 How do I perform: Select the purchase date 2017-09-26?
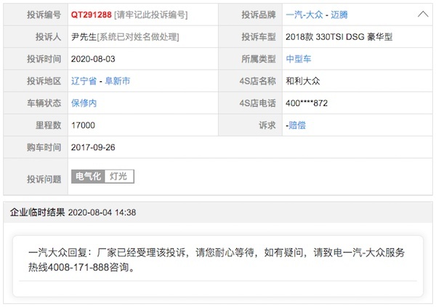pyautogui.click(x=93, y=147)
